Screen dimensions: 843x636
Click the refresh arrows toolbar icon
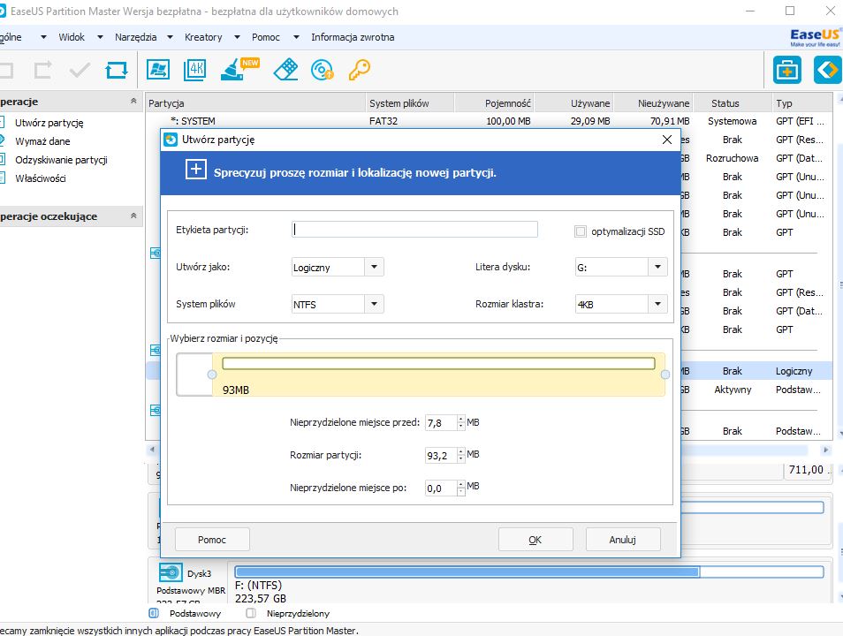click(116, 70)
